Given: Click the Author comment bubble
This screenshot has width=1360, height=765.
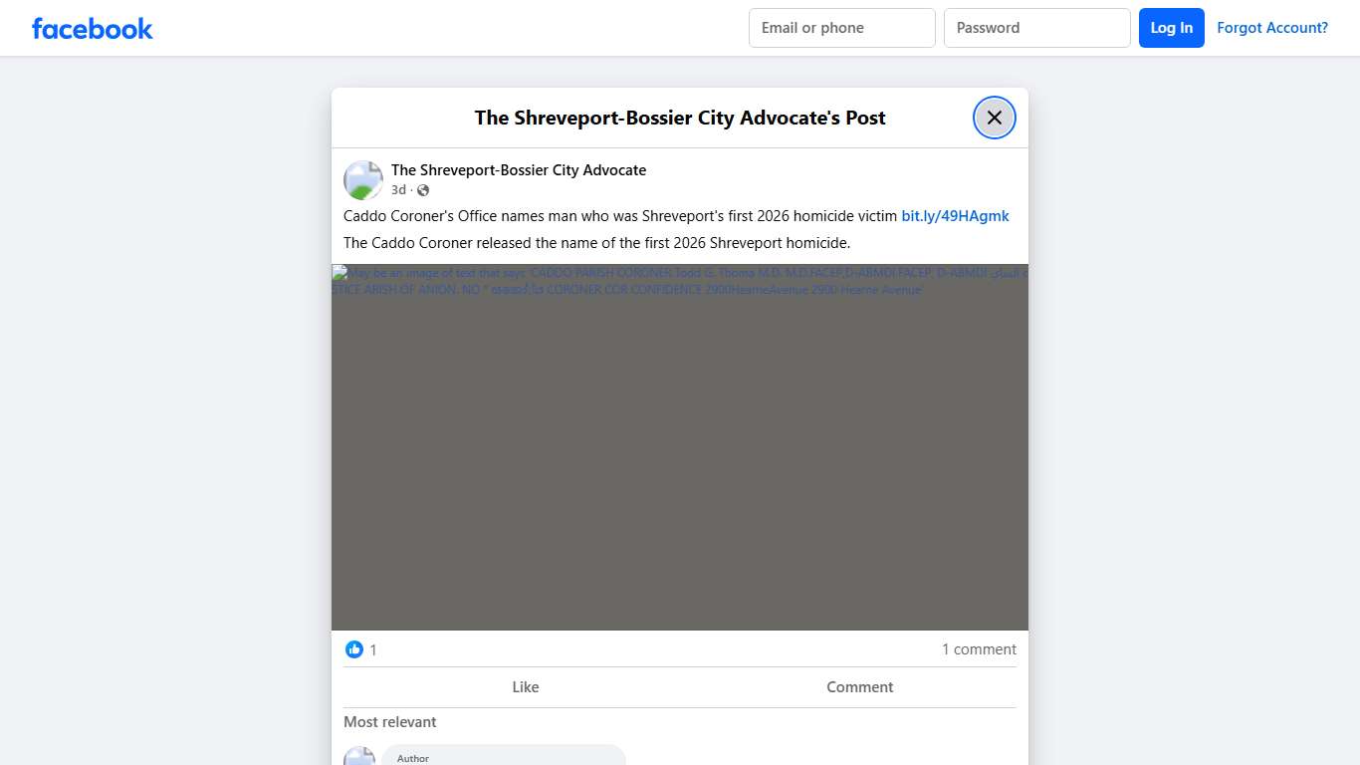Looking at the screenshot, I should tap(503, 756).
